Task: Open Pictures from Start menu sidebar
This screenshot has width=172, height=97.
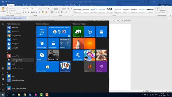Action: pos(3,79)
